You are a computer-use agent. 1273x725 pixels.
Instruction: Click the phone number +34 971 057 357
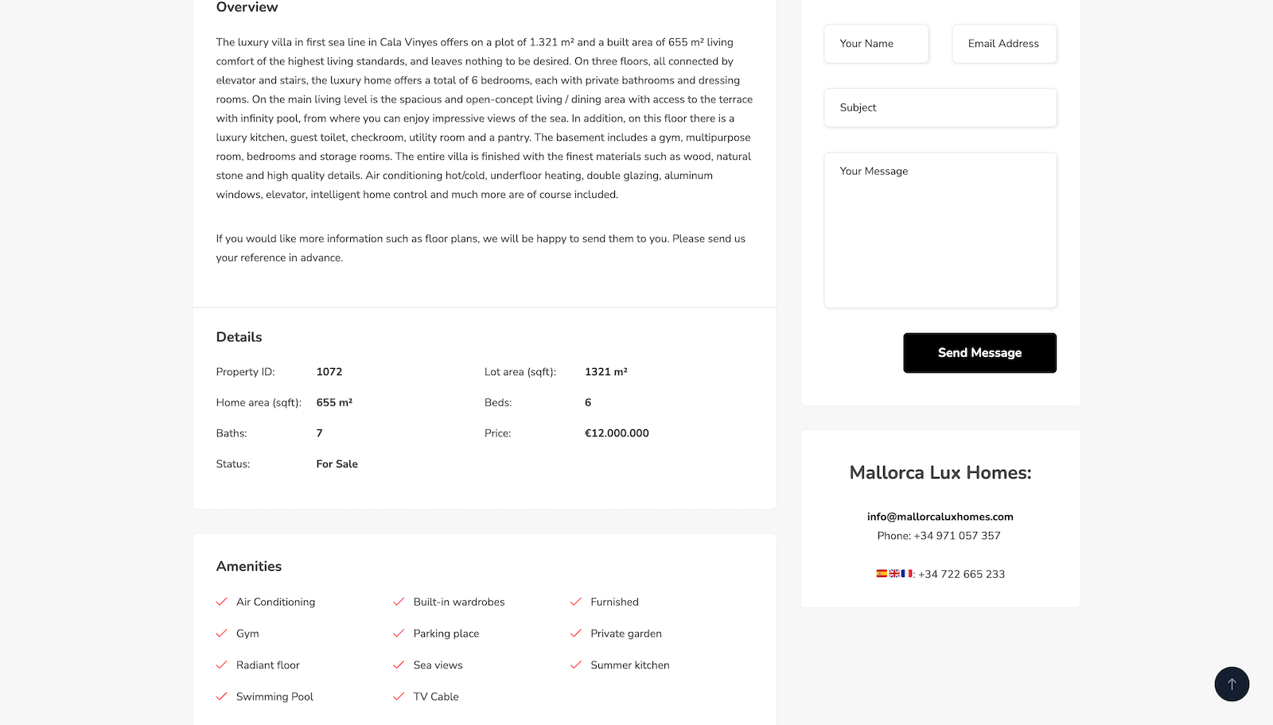click(x=956, y=535)
